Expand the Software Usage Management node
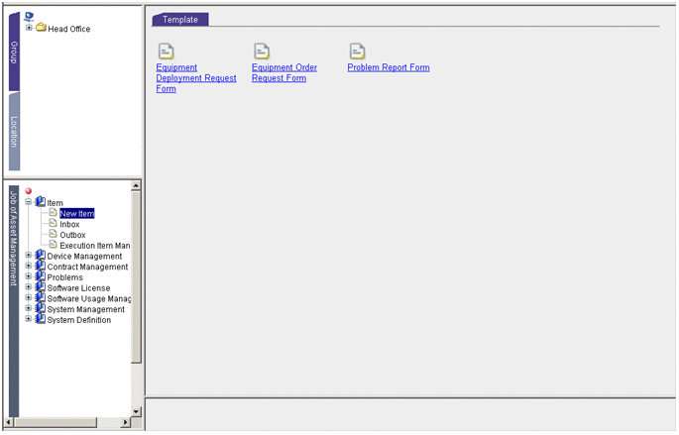Image resolution: width=679 pixels, height=435 pixels. coord(29,298)
